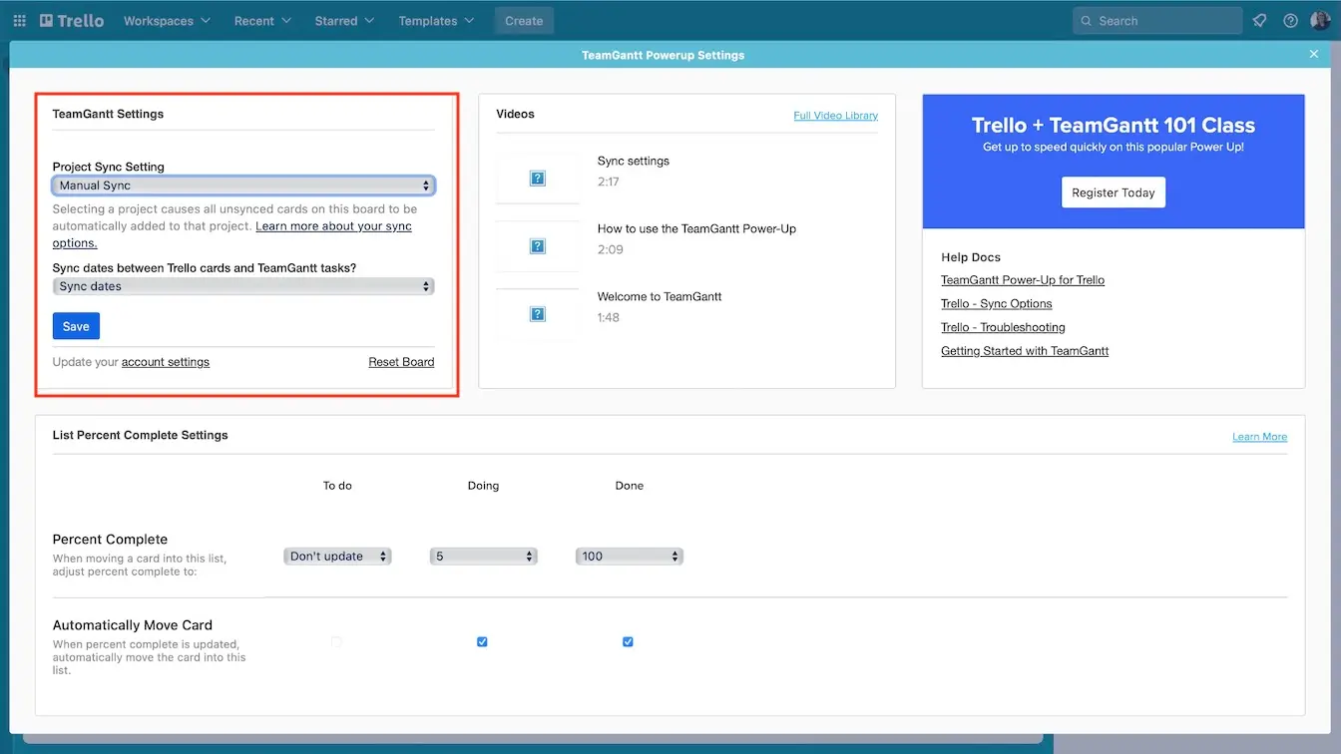Close the TeamGantt Powerup Settings dialog
This screenshot has height=754, width=1341.
pyautogui.click(x=1314, y=55)
